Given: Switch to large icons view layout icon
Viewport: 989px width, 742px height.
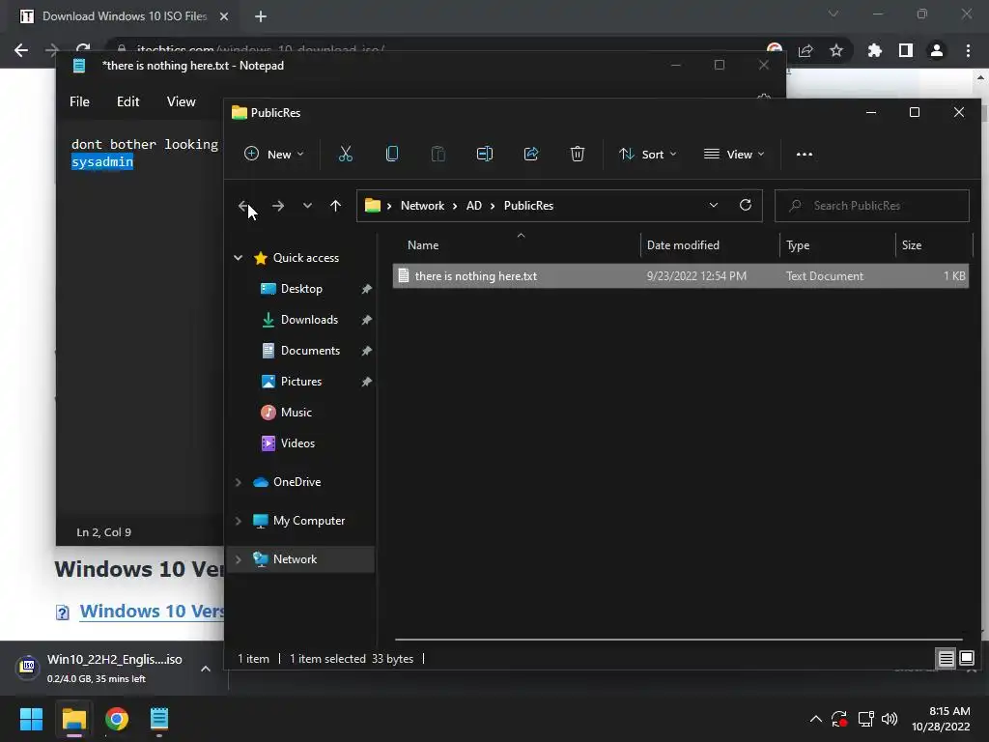Looking at the screenshot, I should click(x=966, y=659).
